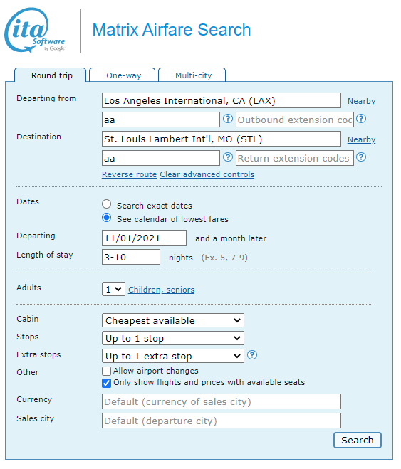
Task: Click the Search button
Action: pos(358,440)
